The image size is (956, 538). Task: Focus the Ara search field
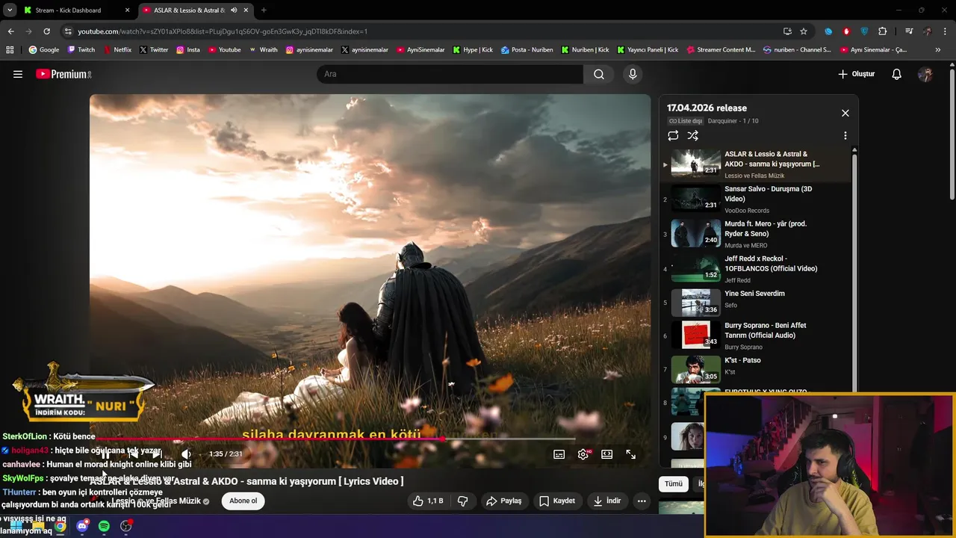450,74
